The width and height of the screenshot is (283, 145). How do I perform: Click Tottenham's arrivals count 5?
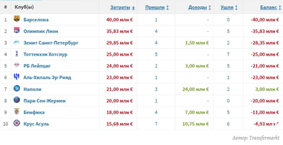coord(156,54)
